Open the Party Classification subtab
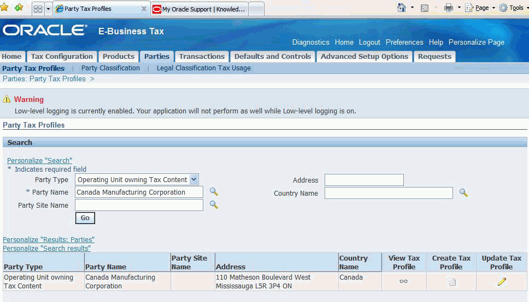The image size is (529, 302). coord(110,68)
